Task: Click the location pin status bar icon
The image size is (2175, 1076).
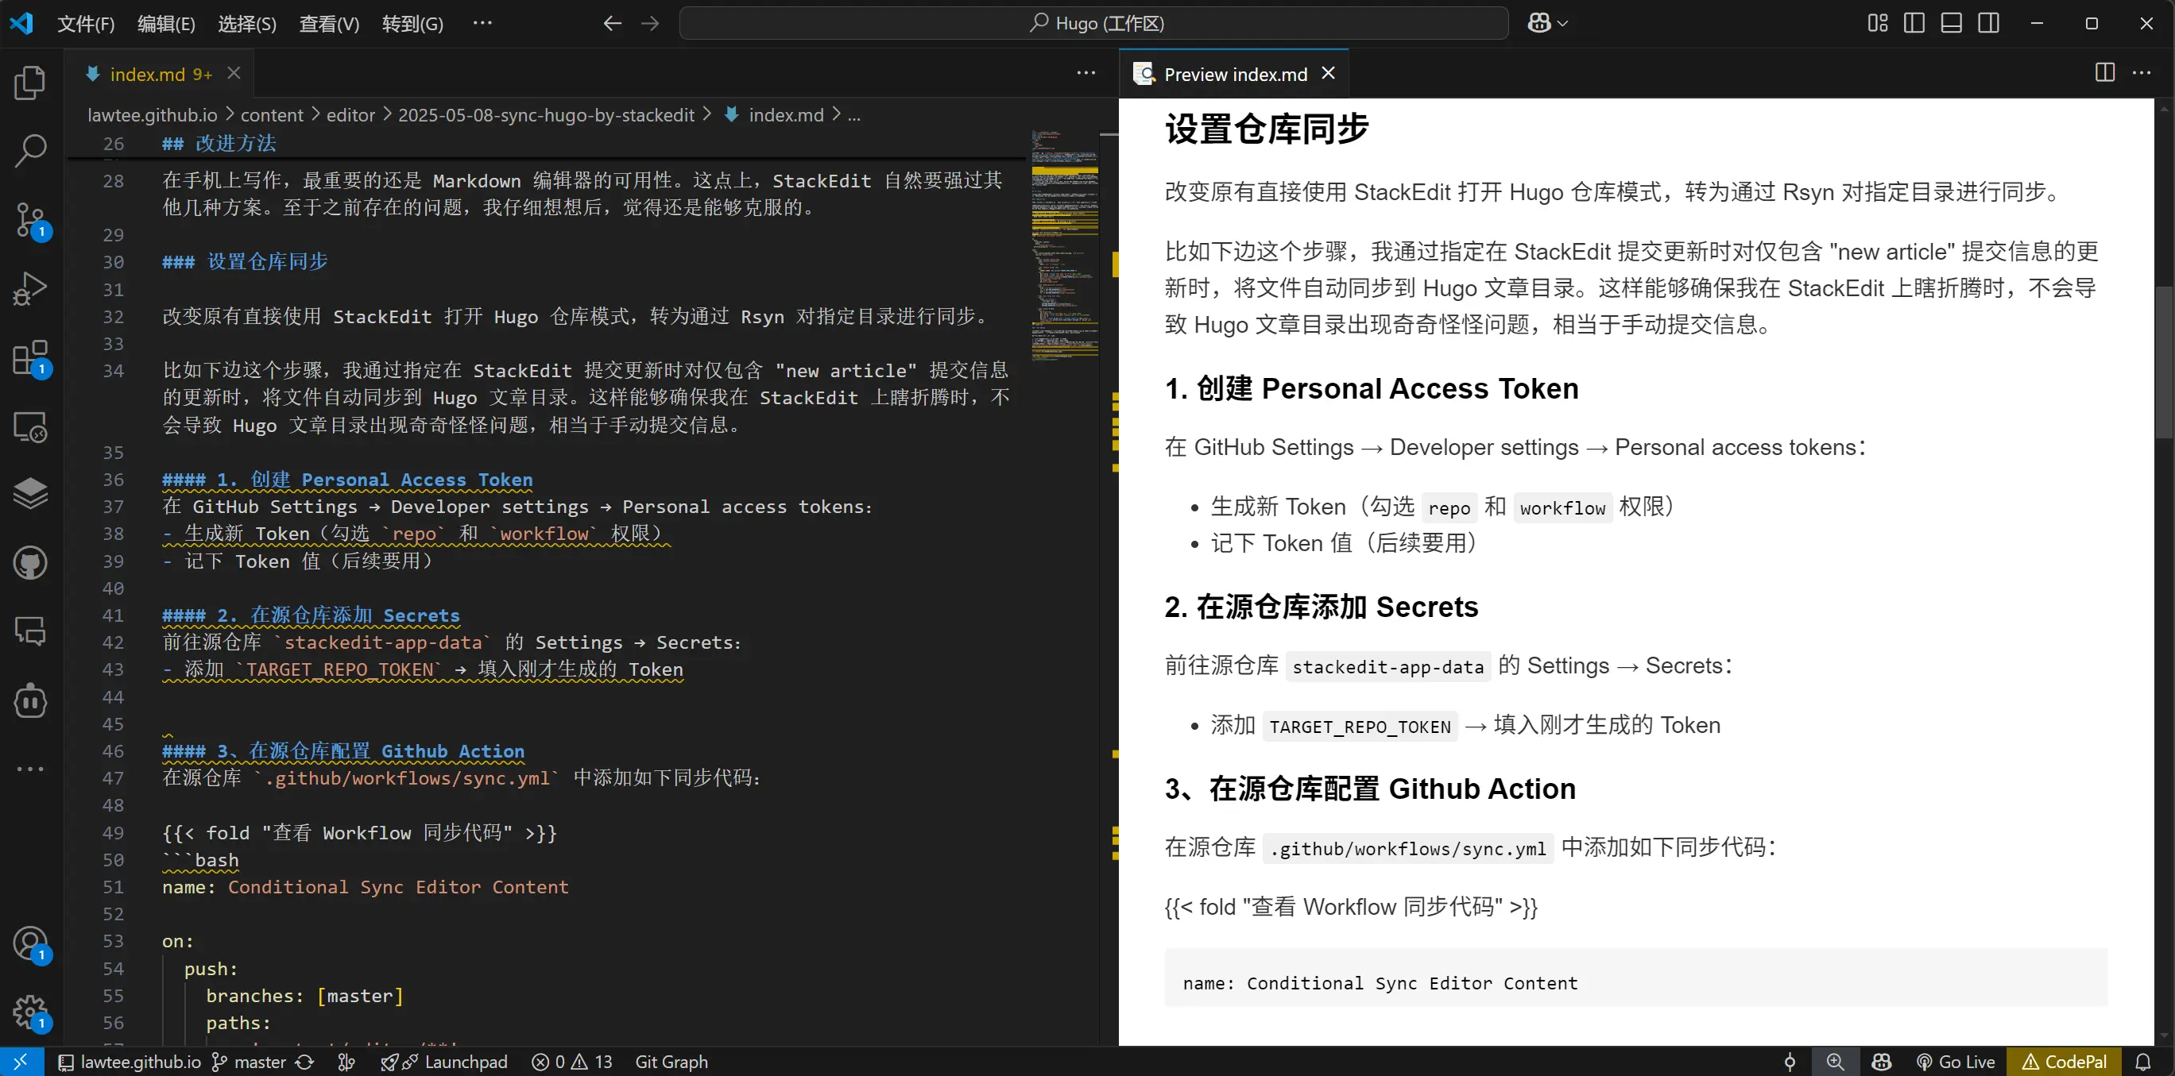Action: [x=1789, y=1062]
